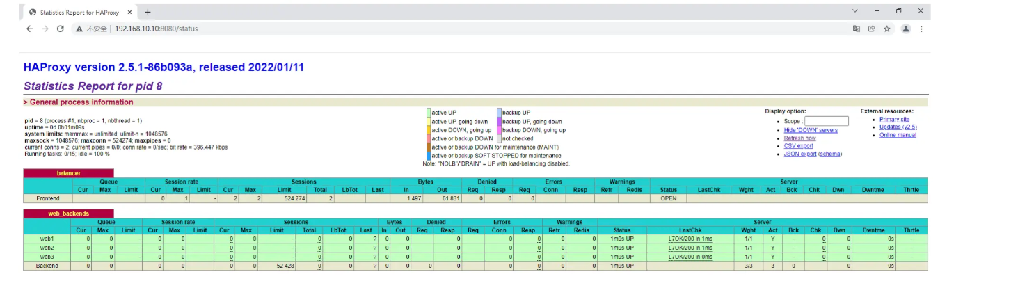Open the Online manual link
Screen dimensions: 1027x281
(x=898, y=135)
